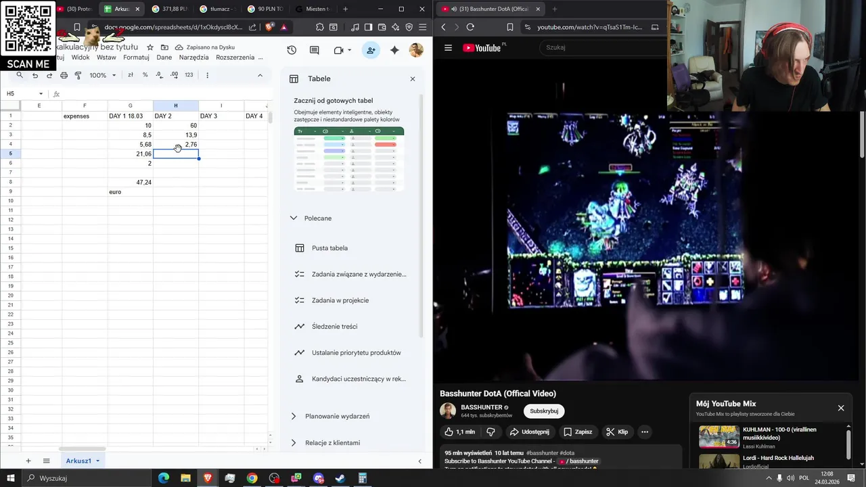Viewport: 866px width, 487px height.
Task: Open the comments panel icon
Action: click(x=315, y=50)
